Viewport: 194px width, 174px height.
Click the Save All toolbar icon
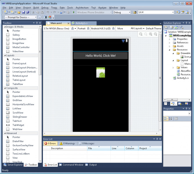click(x=28, y=12)
